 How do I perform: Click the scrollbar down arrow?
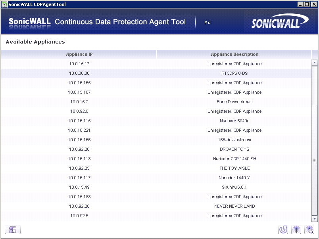pos(315,219)
